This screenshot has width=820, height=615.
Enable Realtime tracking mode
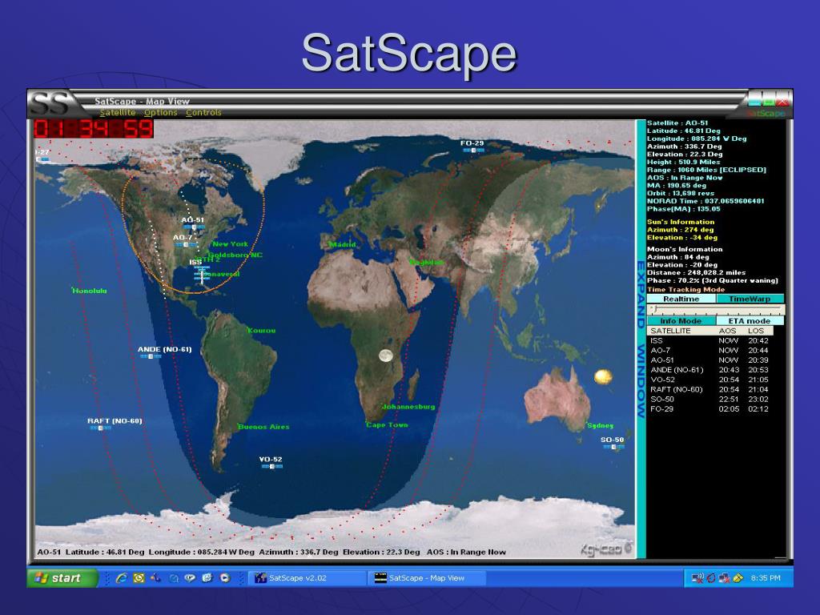(681, 299)
